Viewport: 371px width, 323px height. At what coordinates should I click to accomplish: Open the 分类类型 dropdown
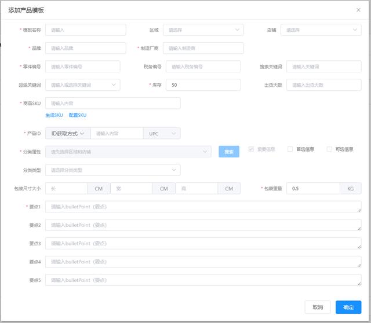(x=112, y=170)
